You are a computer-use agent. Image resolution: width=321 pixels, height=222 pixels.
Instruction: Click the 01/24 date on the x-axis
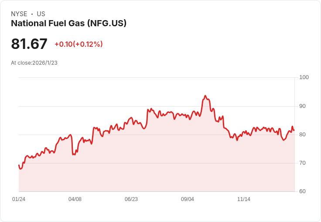[19, 199]
